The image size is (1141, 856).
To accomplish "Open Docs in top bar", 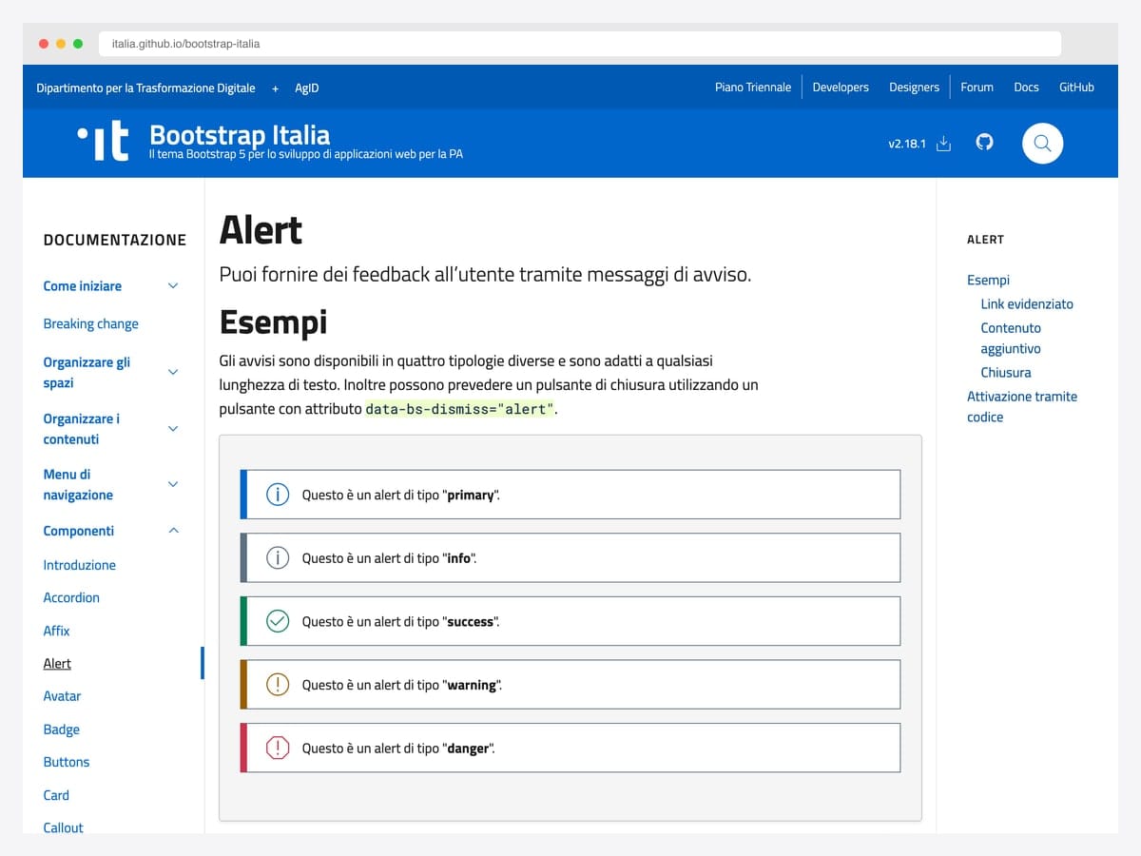I will click(1026, 88).
